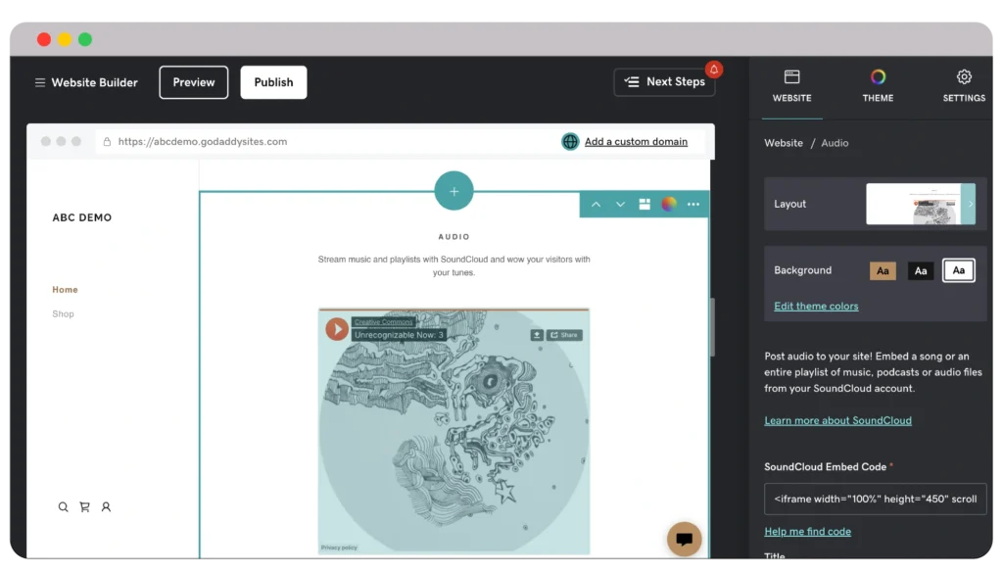Select the black Aa background option
This screenshot has width=1003, height=573.
921,270
